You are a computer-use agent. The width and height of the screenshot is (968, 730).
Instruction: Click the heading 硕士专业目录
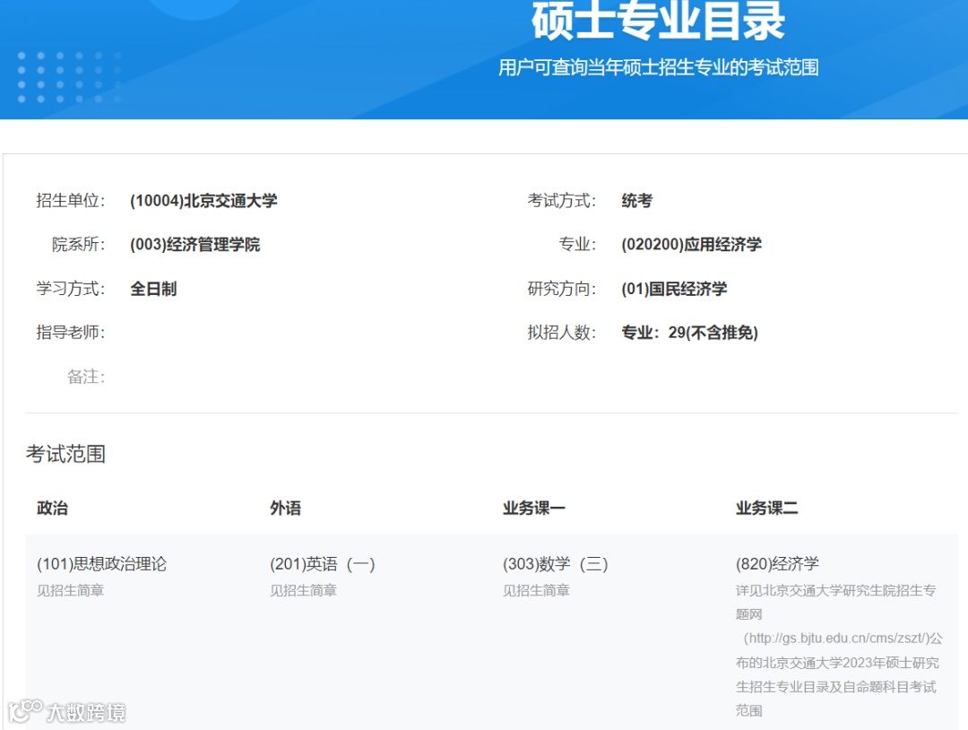point(658,21)
